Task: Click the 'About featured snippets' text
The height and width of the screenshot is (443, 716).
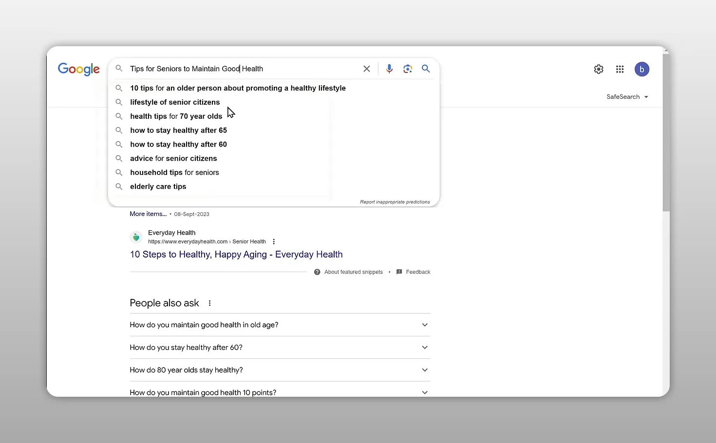Action: (354, 272)
